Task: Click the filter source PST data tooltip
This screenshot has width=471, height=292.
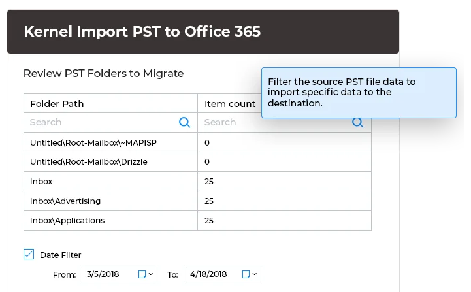Action: (x=358, y=92)
